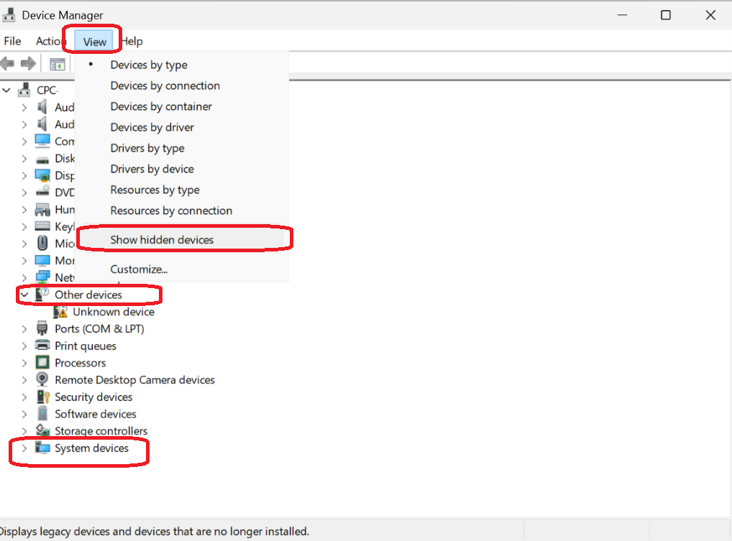Expand the System devices node

pos(24,448)
